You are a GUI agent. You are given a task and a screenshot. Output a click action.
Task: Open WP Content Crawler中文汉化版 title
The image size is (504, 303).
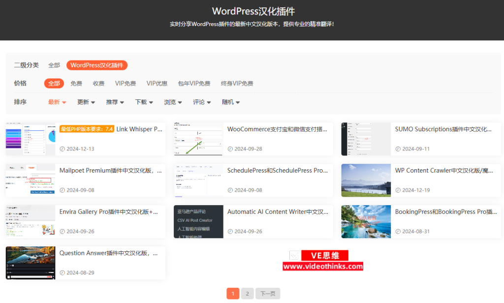pyautogui.click(x=444, y=171)
